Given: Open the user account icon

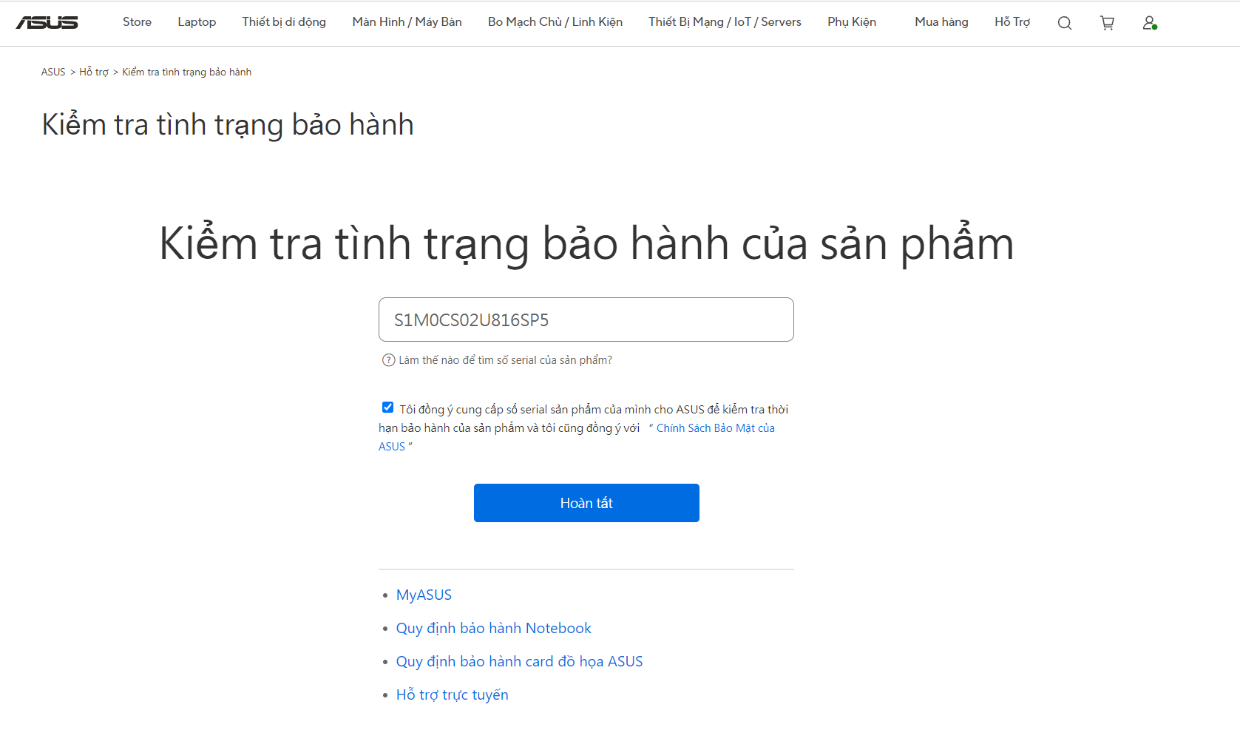Looking at the screenshot, I should coord(1150,23).
